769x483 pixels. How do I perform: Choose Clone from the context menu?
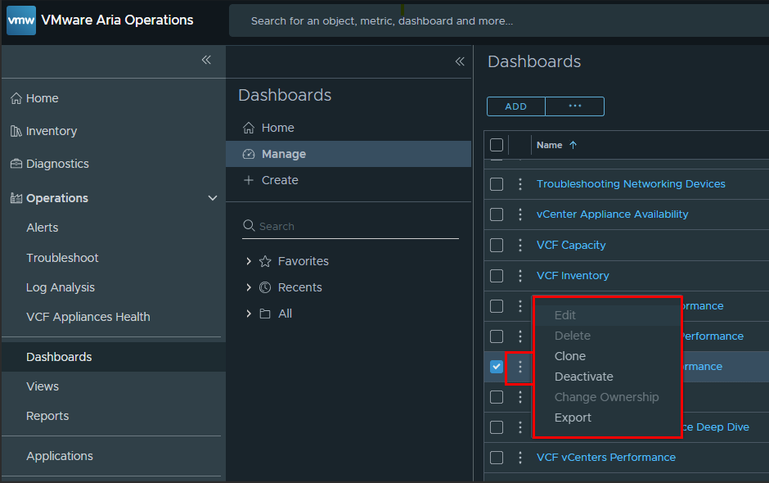(570, 356)
